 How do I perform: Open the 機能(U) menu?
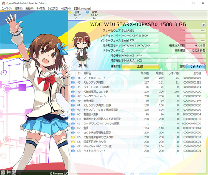[29, 9]
